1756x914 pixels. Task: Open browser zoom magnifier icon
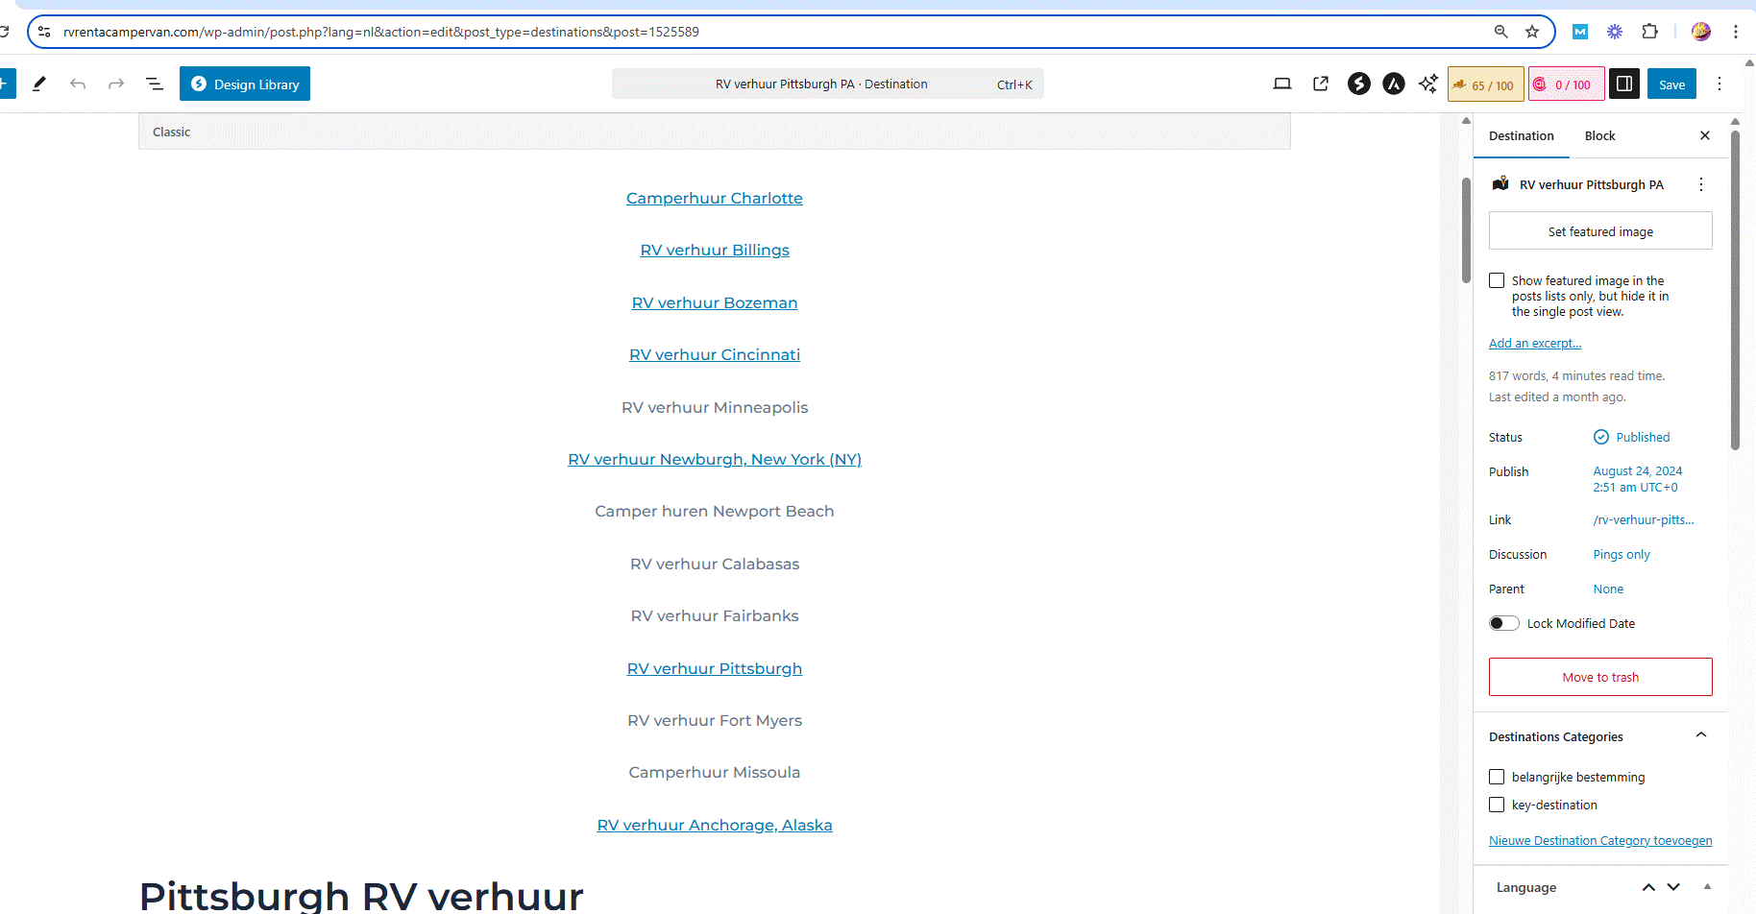(x=1500, y=32)
